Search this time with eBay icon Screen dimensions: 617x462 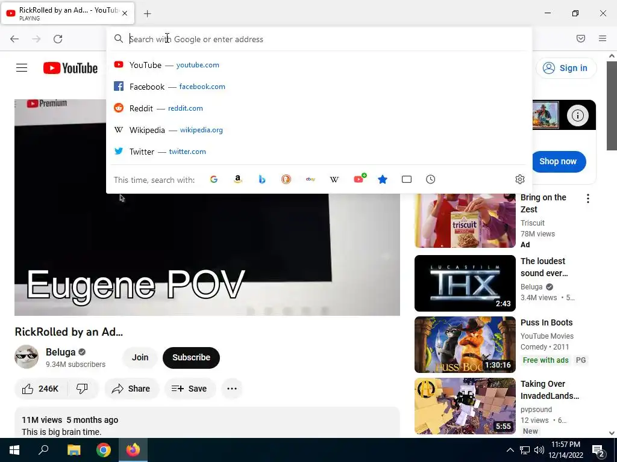pyautogui.click(x=310, y=179)
